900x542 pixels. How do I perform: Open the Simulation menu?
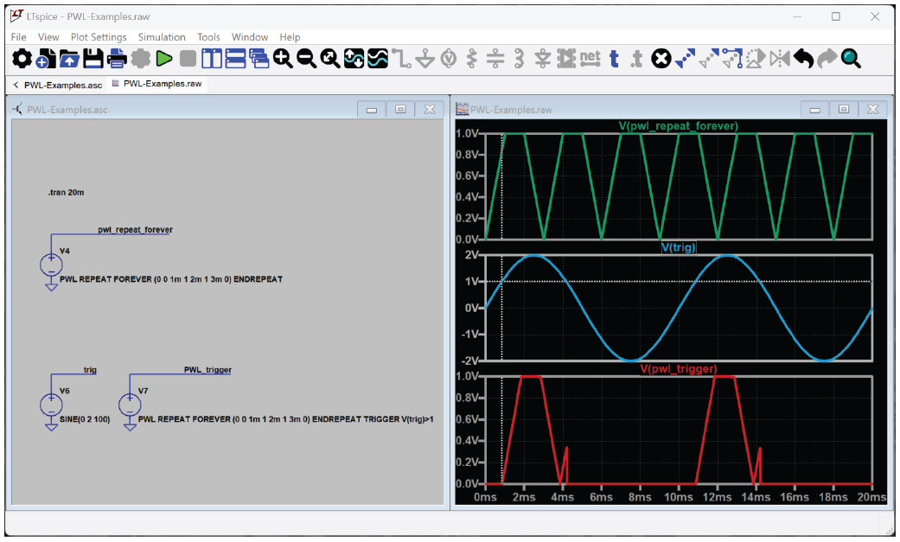coord(162,37)
